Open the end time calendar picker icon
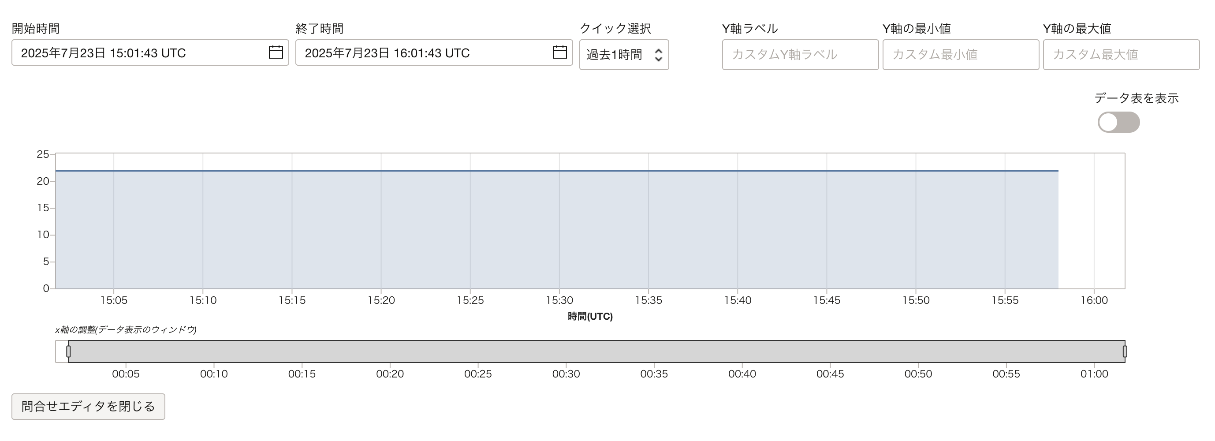This screenshot has height=441, width=1215. pyautogui.click(x=559, y=52)
